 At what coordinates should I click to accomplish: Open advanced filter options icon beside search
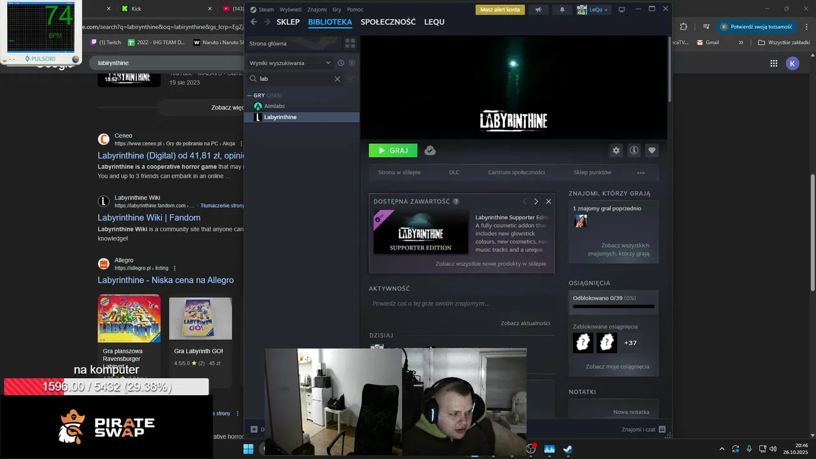coord(350,79)
